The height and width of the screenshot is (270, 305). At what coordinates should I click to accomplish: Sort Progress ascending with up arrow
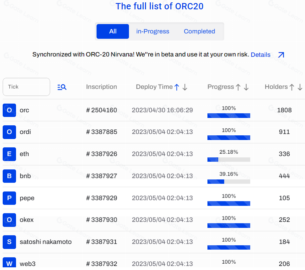point(238,87)
